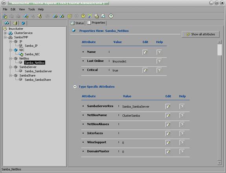The width and height of the screenshot is (226, 173).
Task: Show help for SambaServerRes attribute
Action: pyautogui.click(x=182, y=107)
